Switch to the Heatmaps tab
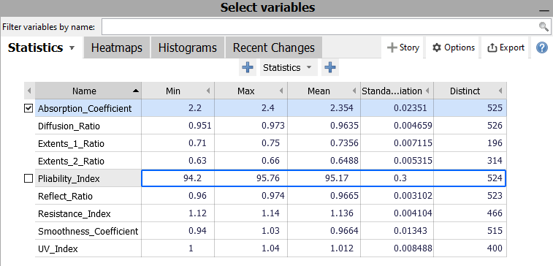The height and width of the screenshot is (266, 553). tap(117, 47)
